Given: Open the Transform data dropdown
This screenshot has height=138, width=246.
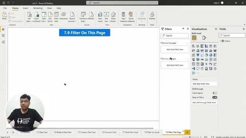Looking at the screenshot, I should pos(83,17).
